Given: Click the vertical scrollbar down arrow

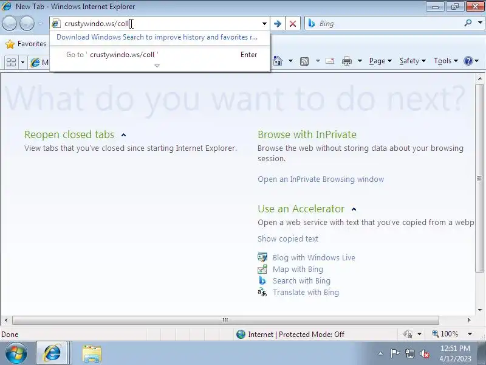Looking at the screenshot, I should point(480,310).
